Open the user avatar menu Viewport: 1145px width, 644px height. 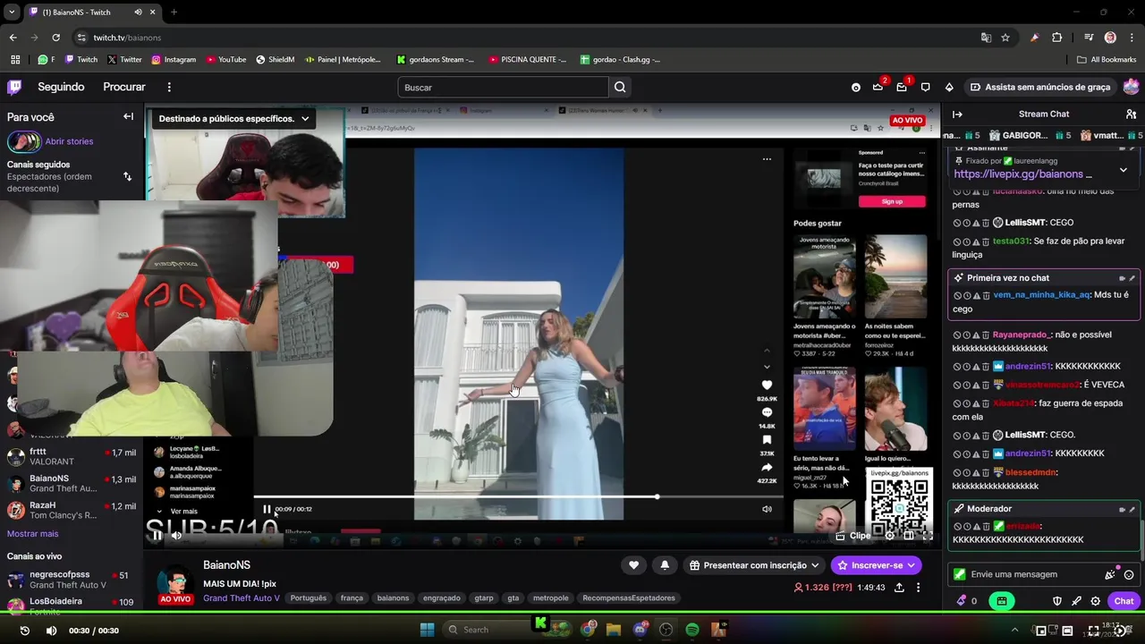[1131, 87]
